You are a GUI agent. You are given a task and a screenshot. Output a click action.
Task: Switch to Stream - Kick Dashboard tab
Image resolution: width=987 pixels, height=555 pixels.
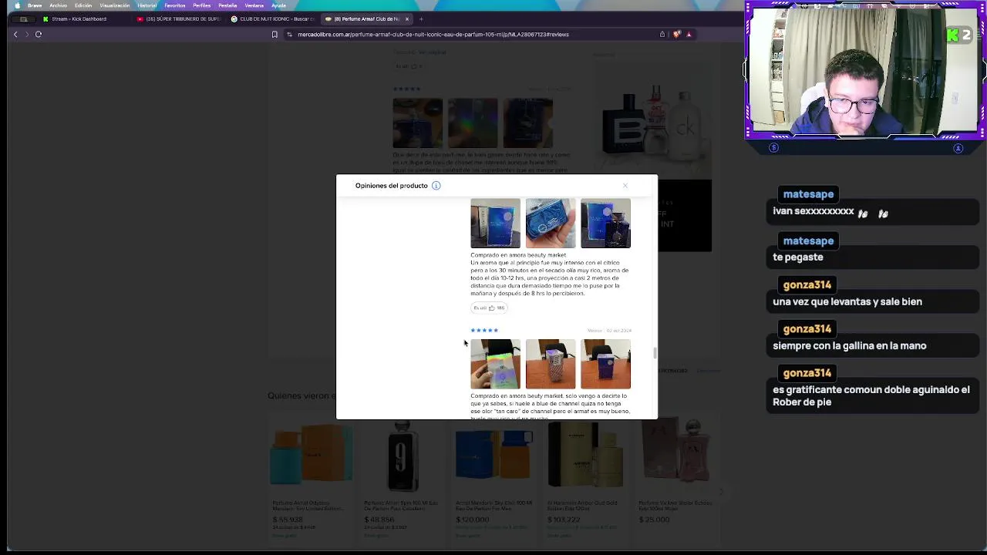(85, 18)
